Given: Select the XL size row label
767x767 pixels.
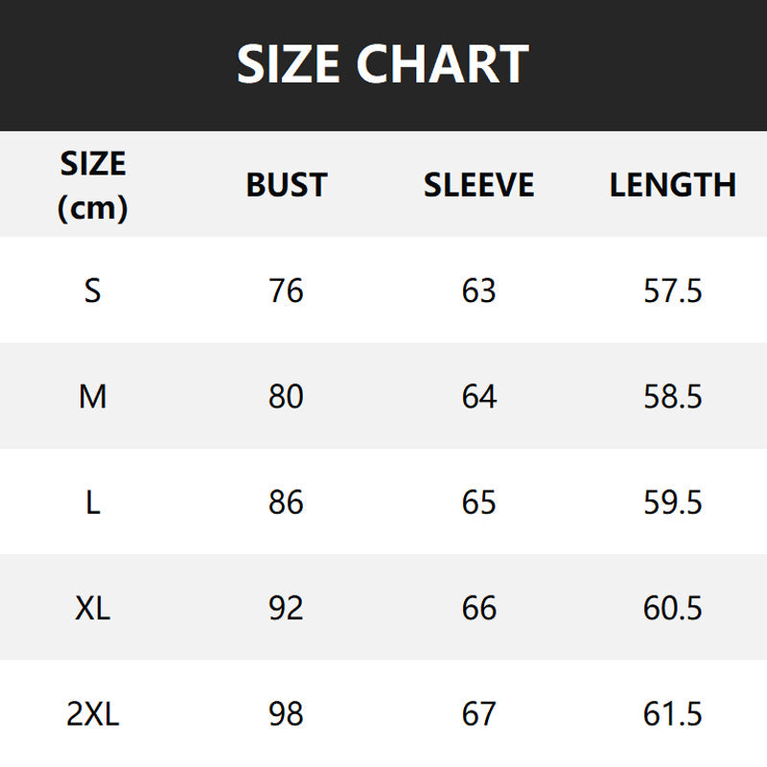Looking at the screenshot, I should click(93, 608).
